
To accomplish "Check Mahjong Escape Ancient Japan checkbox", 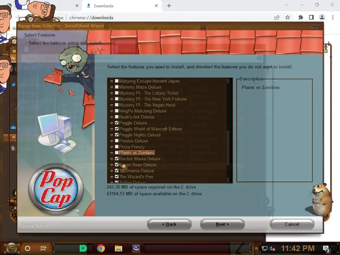I will click(117, 81).
